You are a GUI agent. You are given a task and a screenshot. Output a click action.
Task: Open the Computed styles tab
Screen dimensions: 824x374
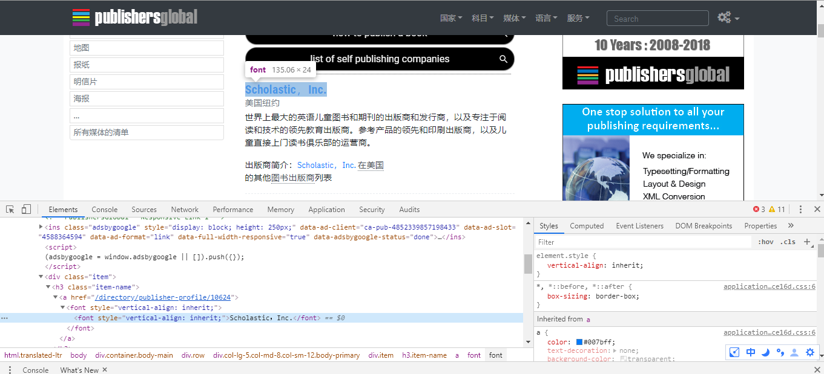click(x=587, y=226)
